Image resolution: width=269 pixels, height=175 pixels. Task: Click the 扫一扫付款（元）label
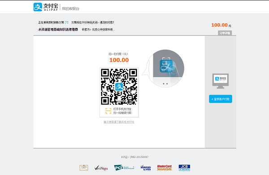(118, 54)
